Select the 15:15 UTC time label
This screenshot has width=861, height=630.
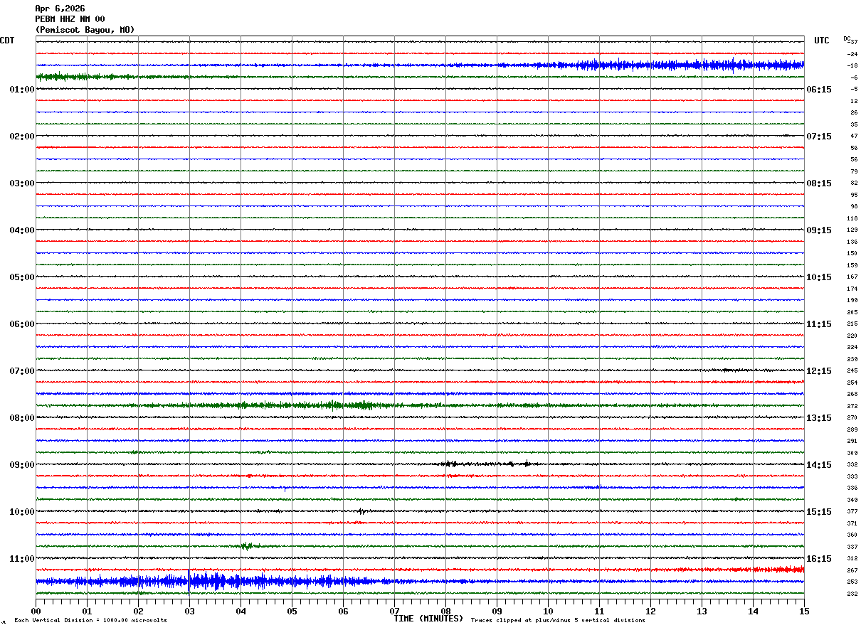(x=819, y=512)
